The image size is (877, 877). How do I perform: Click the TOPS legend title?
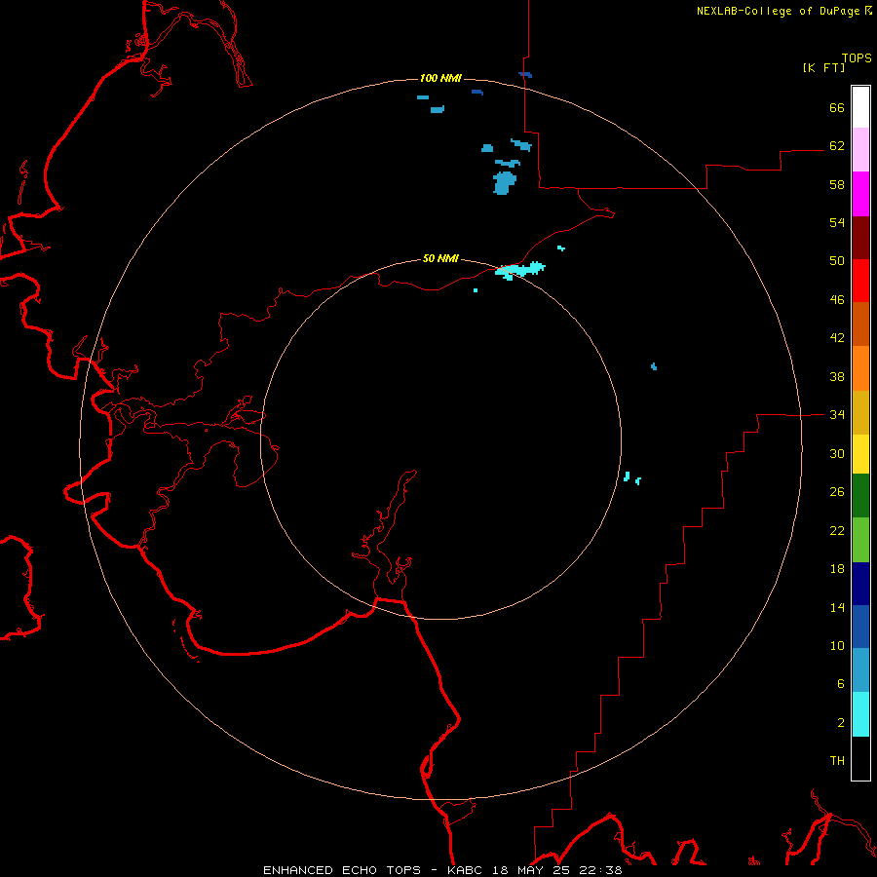pyautogui.click(x=857, y=57)
